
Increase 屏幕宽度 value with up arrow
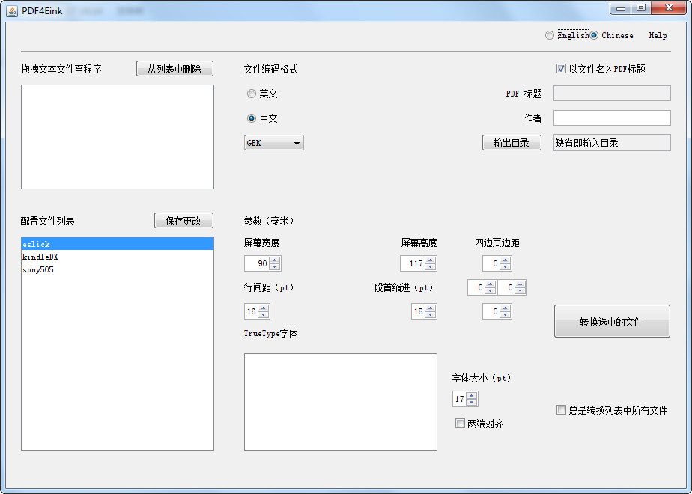275,260
